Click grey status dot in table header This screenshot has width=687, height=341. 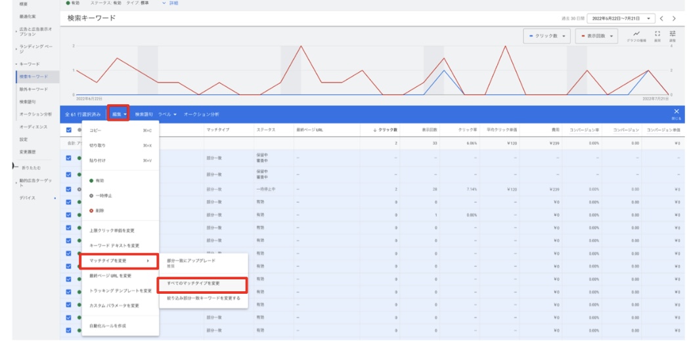79,130
